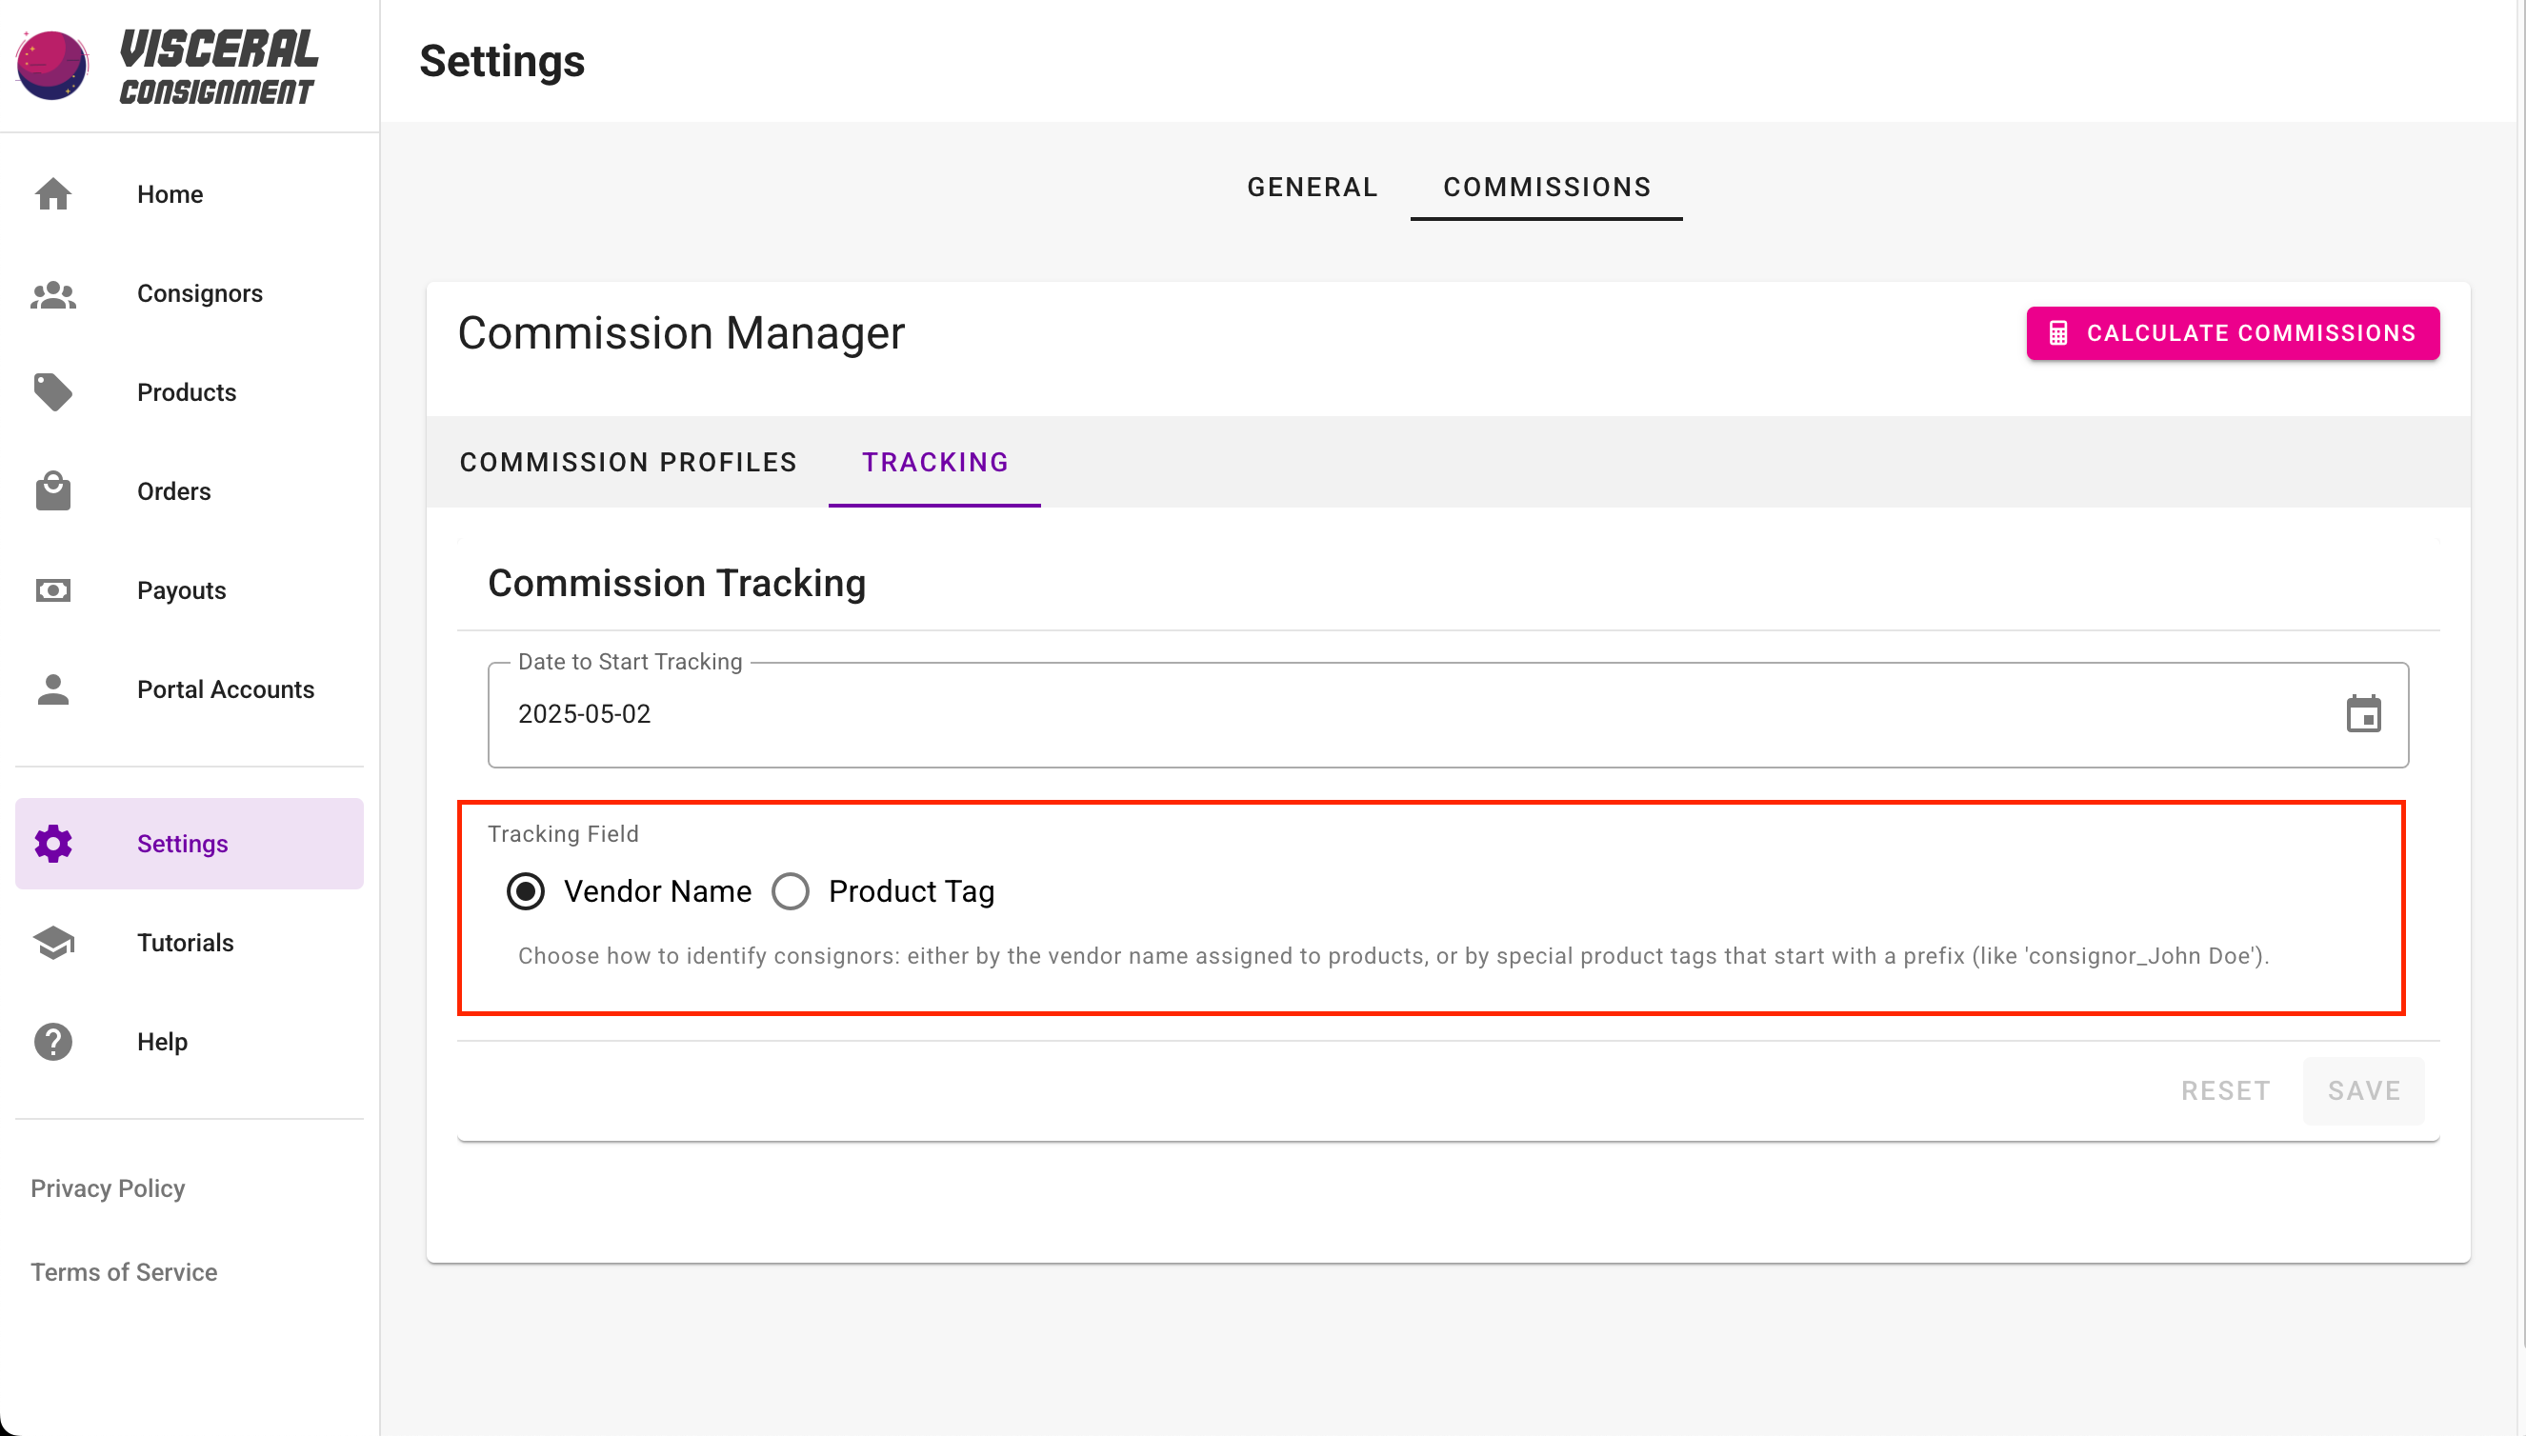
Task: Click the Date to Start Tracking field
Action: pos(1381,714)
